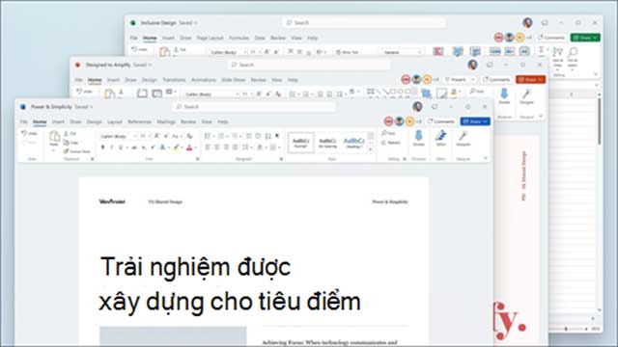Image resolution: width=618 pixels, height=347 pixels.
Task: Open the References tab in Word
Action: [139, 122]
